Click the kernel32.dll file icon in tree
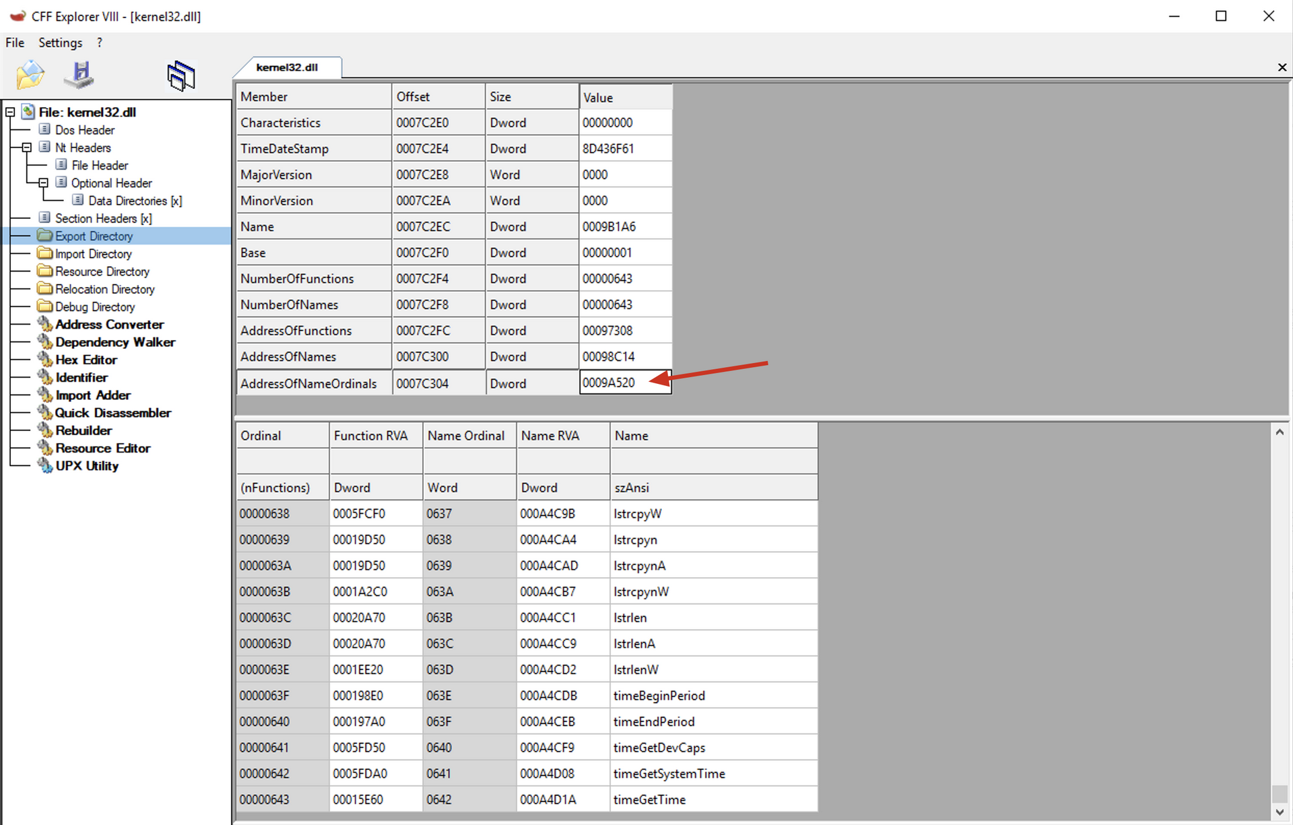 coord(28,112)
